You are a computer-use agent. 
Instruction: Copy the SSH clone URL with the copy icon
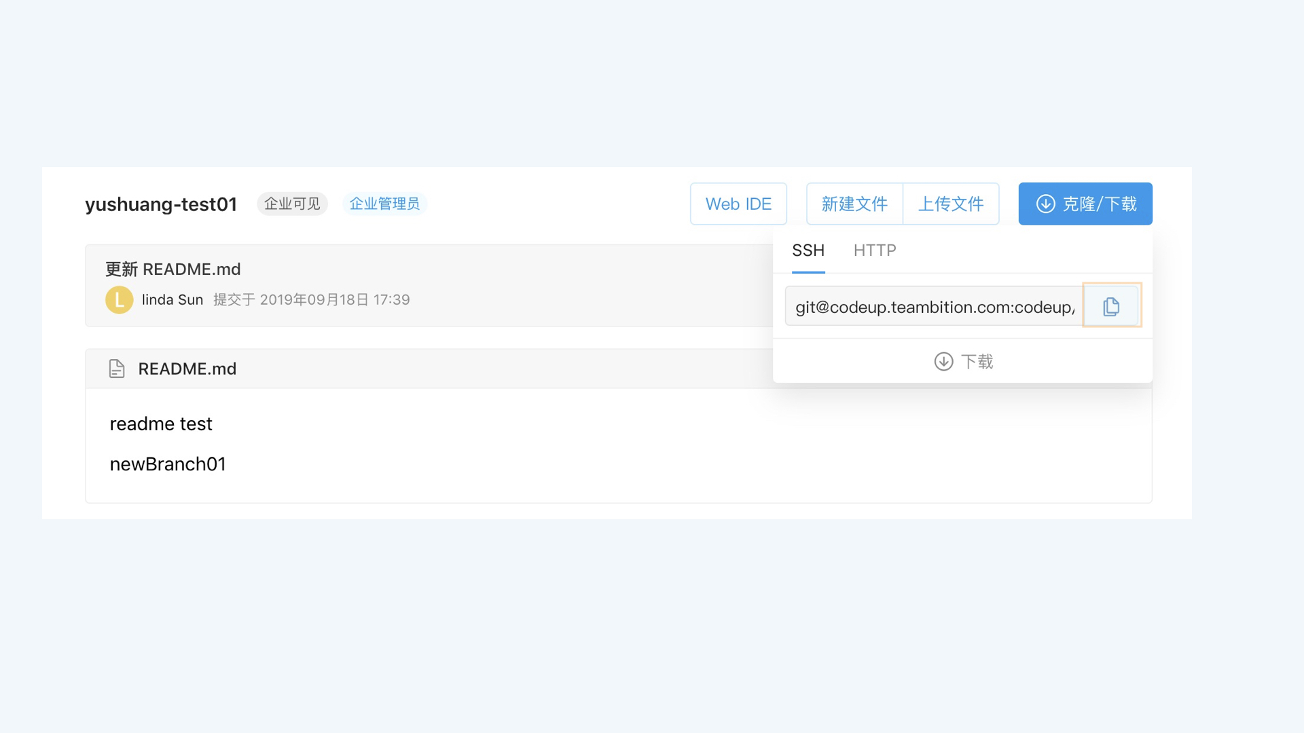[1111, 306]
